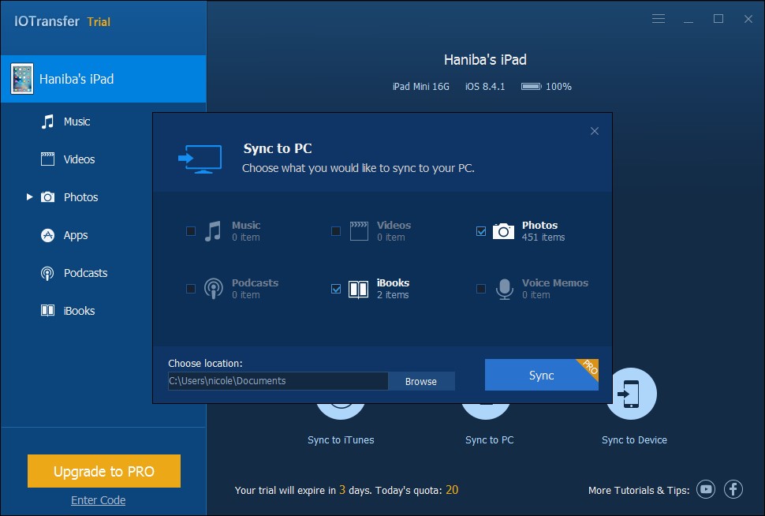This screenshot has height=516, width=765.
Task: Click the Sync to PC label below the dialog
Action: click(x=489, y=439)
